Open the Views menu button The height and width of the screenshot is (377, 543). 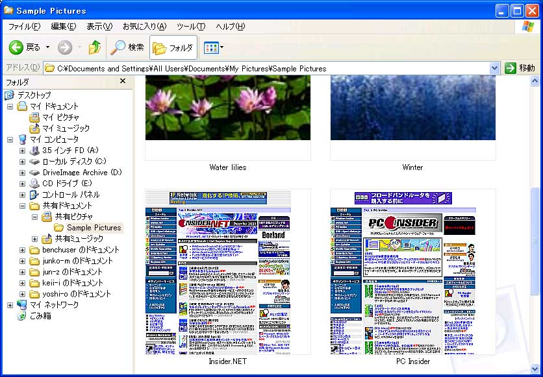tap(213, 47)
